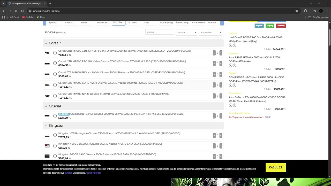Click Kaydet to save the build
The width and height of the screenshot is (331, 186).
coord(259,26)
